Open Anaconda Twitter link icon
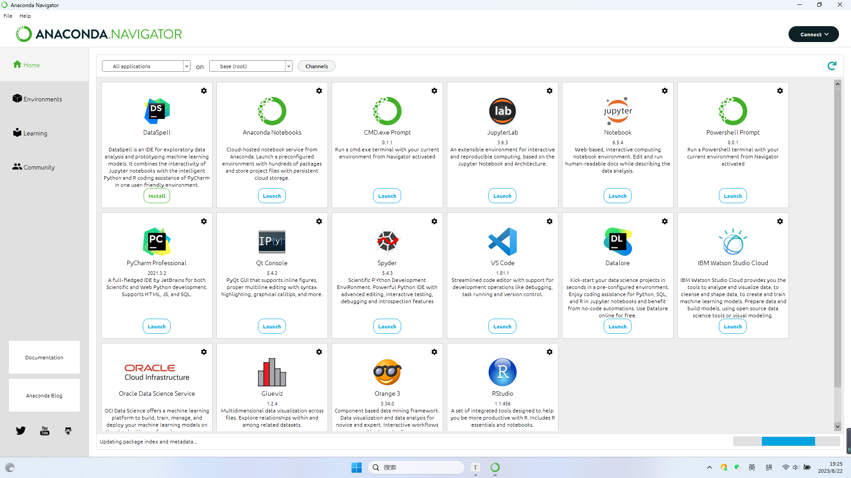This screenshot has width=851, height=478. (x=21, y=431)
